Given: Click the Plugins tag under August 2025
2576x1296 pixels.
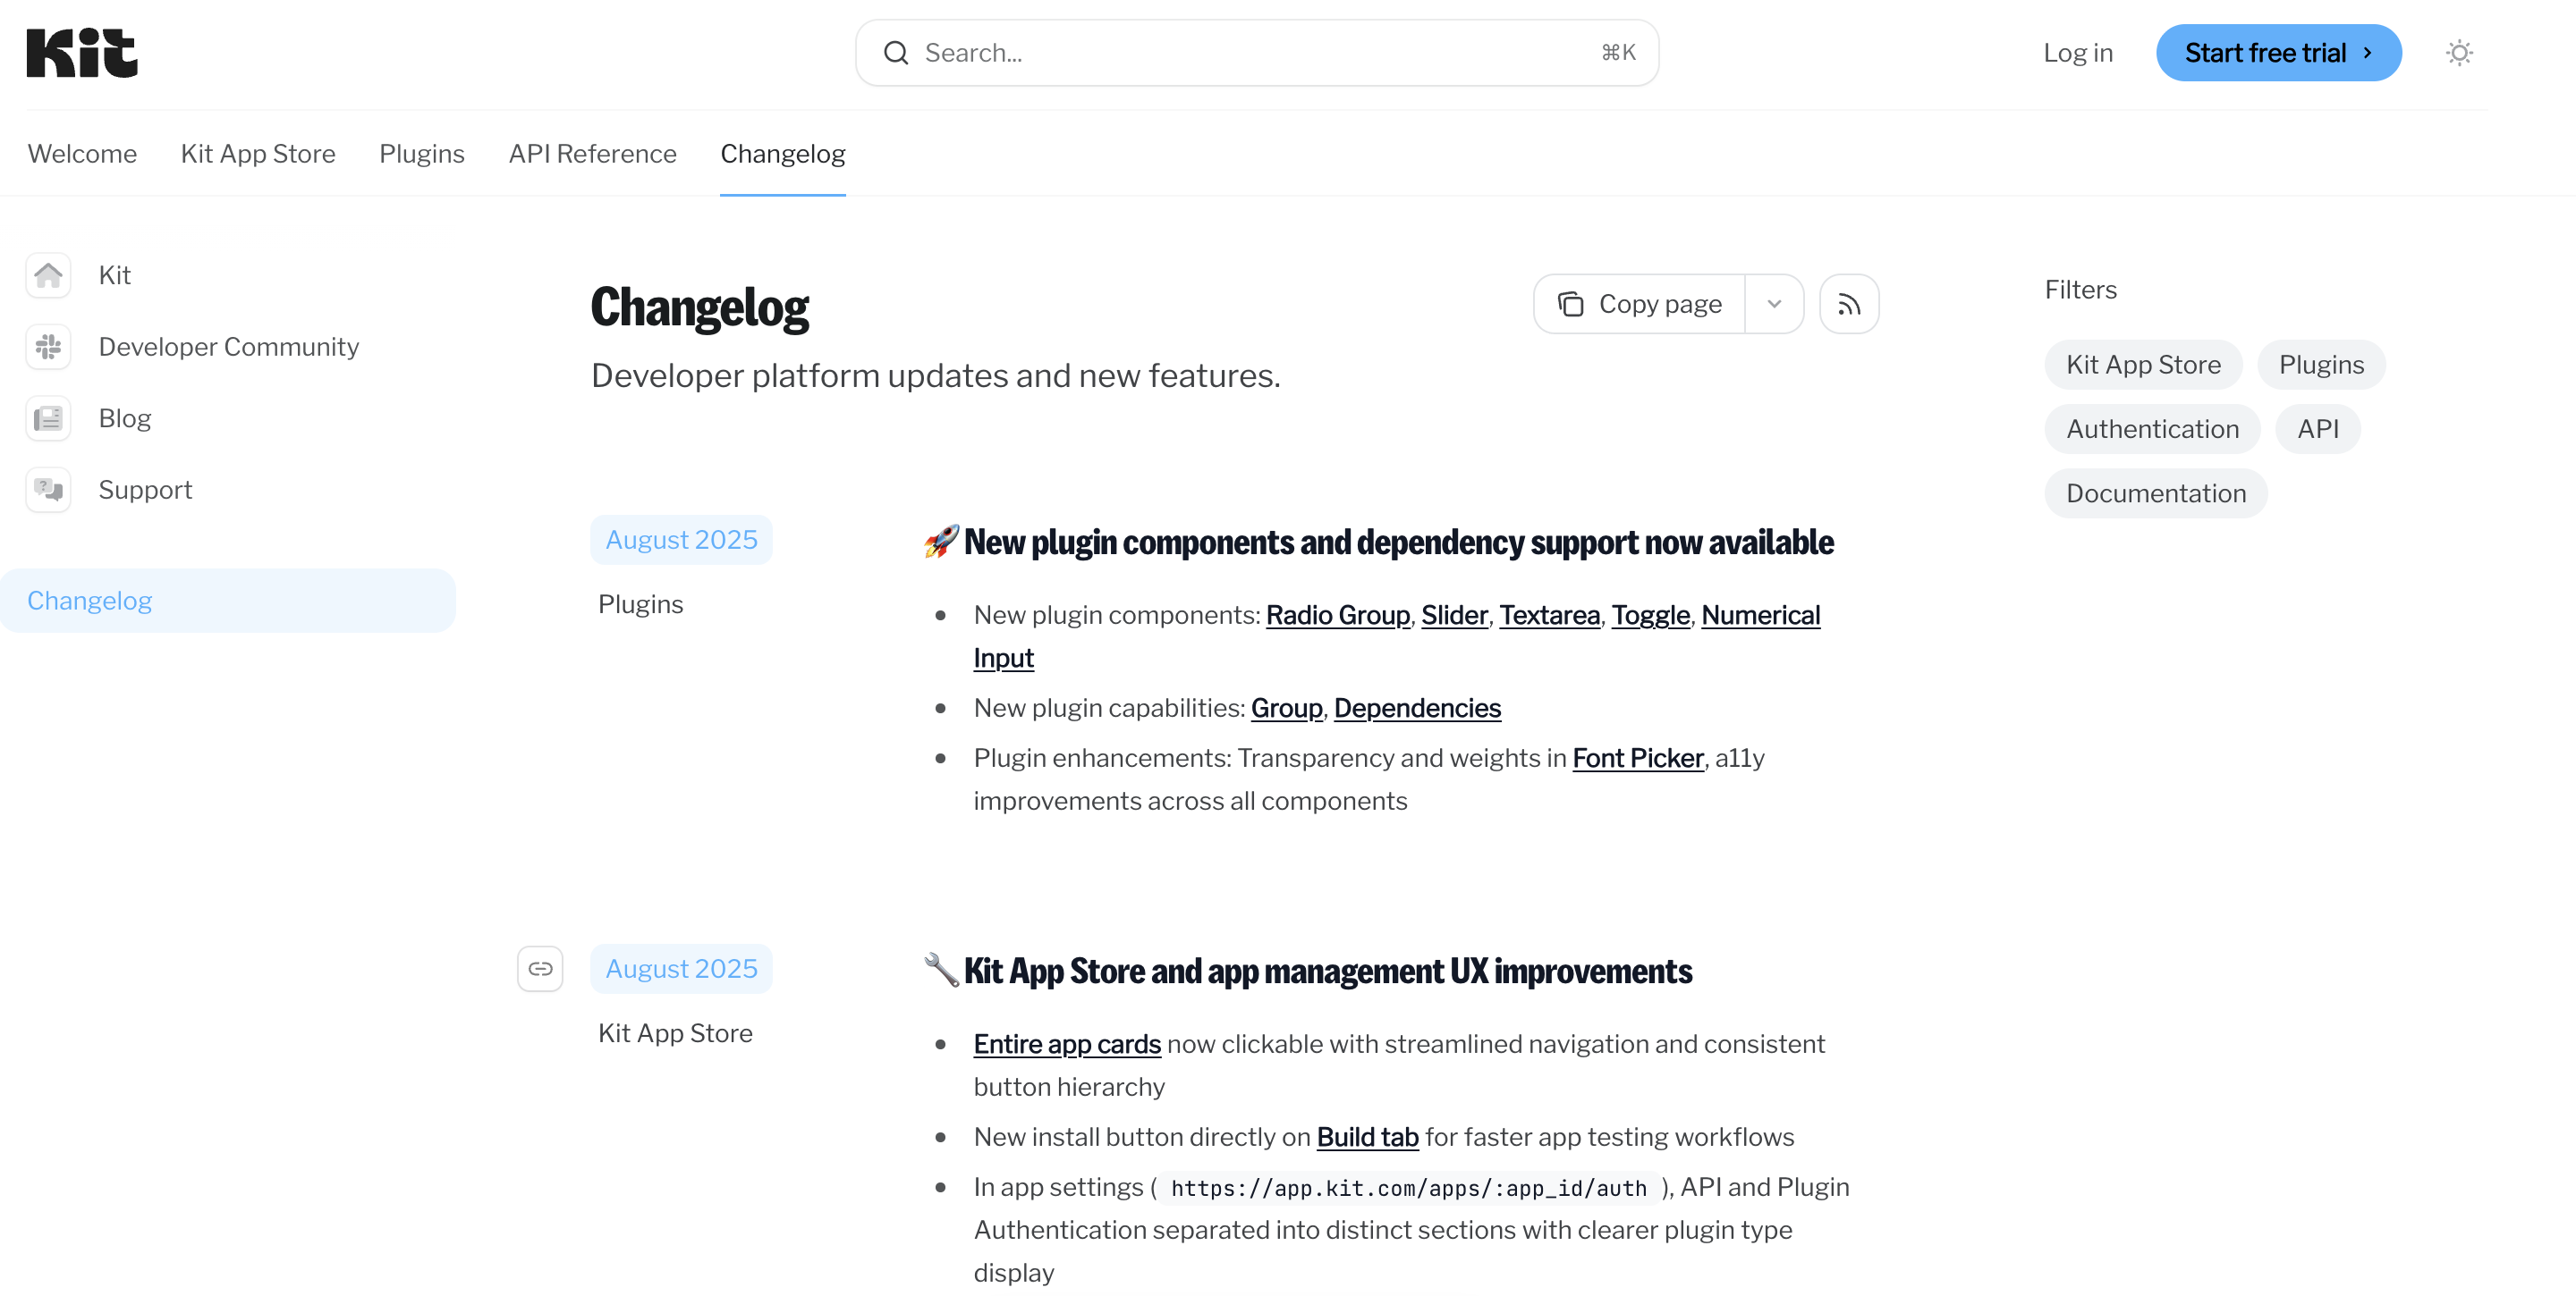Looking at the screenshot, I should pyautogui.click(x=640, y=603).
